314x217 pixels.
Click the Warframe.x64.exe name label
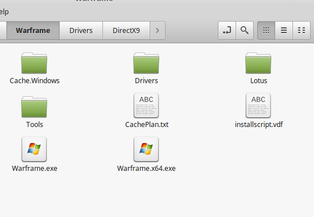146,169
